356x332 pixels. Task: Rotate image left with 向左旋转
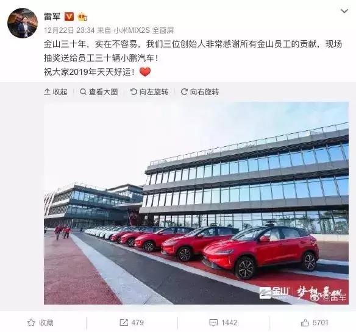pyautogui.click(x=149, y=92)
